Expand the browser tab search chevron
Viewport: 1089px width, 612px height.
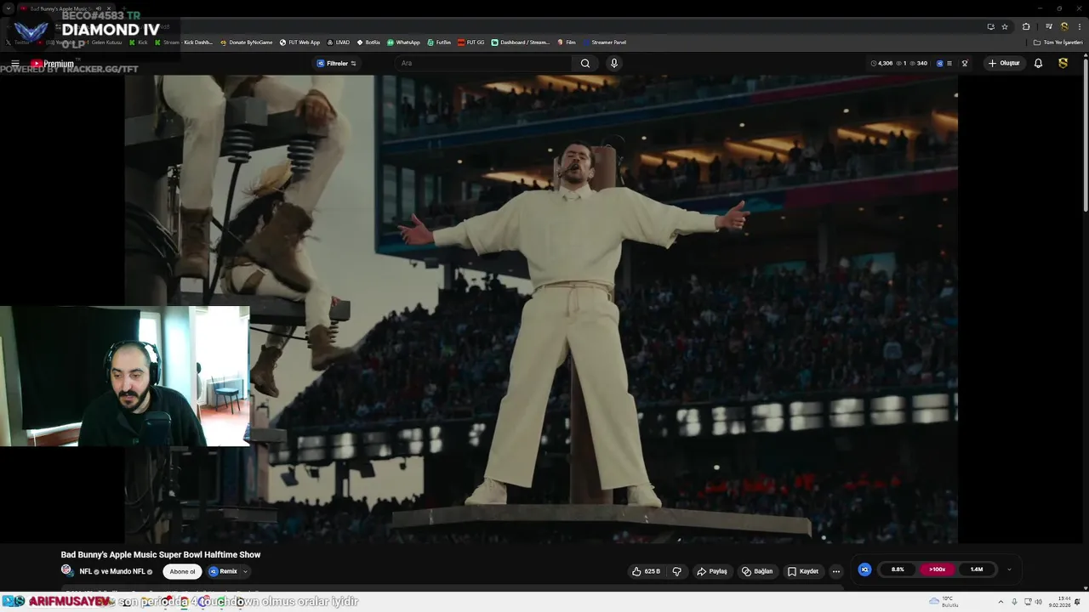[x=8, y=8]
